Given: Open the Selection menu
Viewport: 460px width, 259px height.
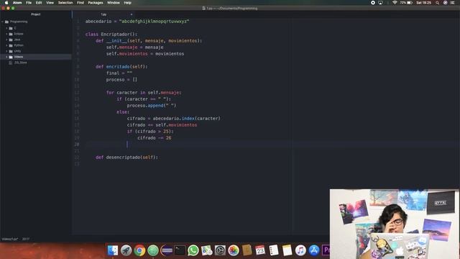Looking at the screenshot, I should [x=65, y=3].
